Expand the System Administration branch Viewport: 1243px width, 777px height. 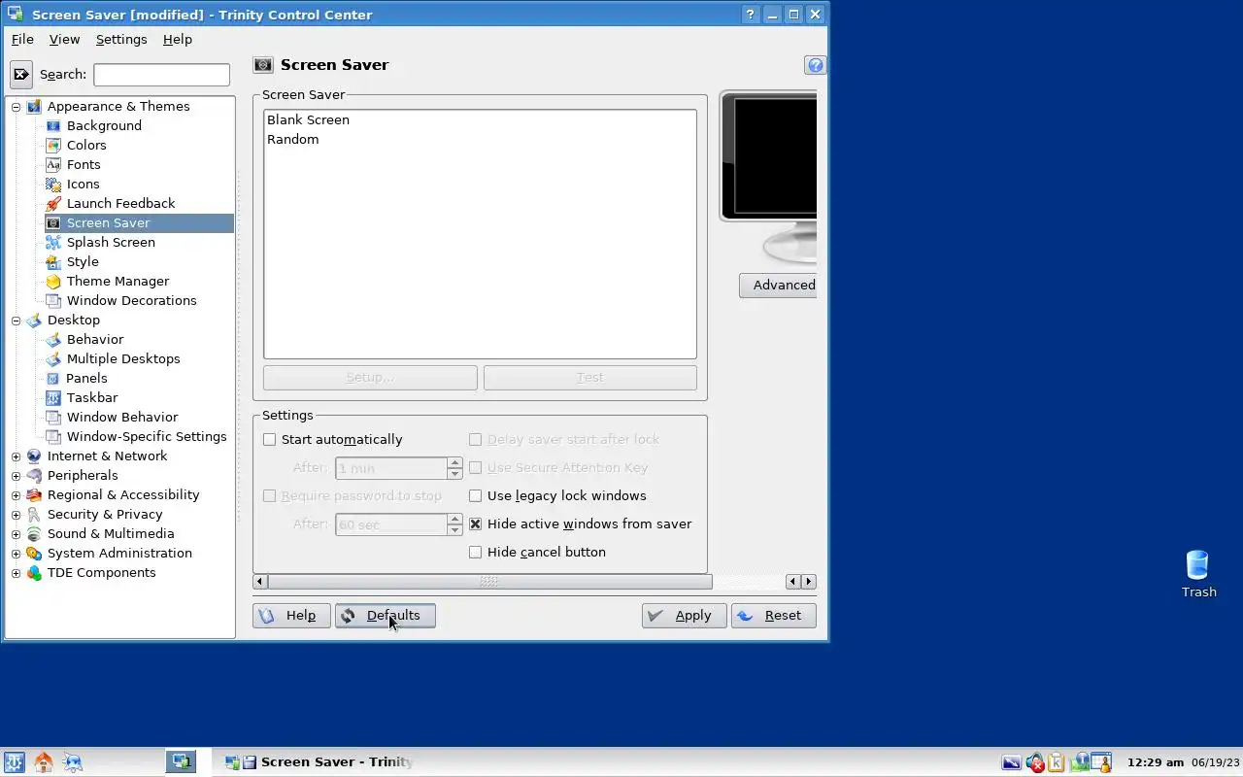point(16,554)
